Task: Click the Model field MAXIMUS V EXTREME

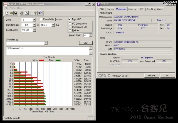Action: pos(132,20)
